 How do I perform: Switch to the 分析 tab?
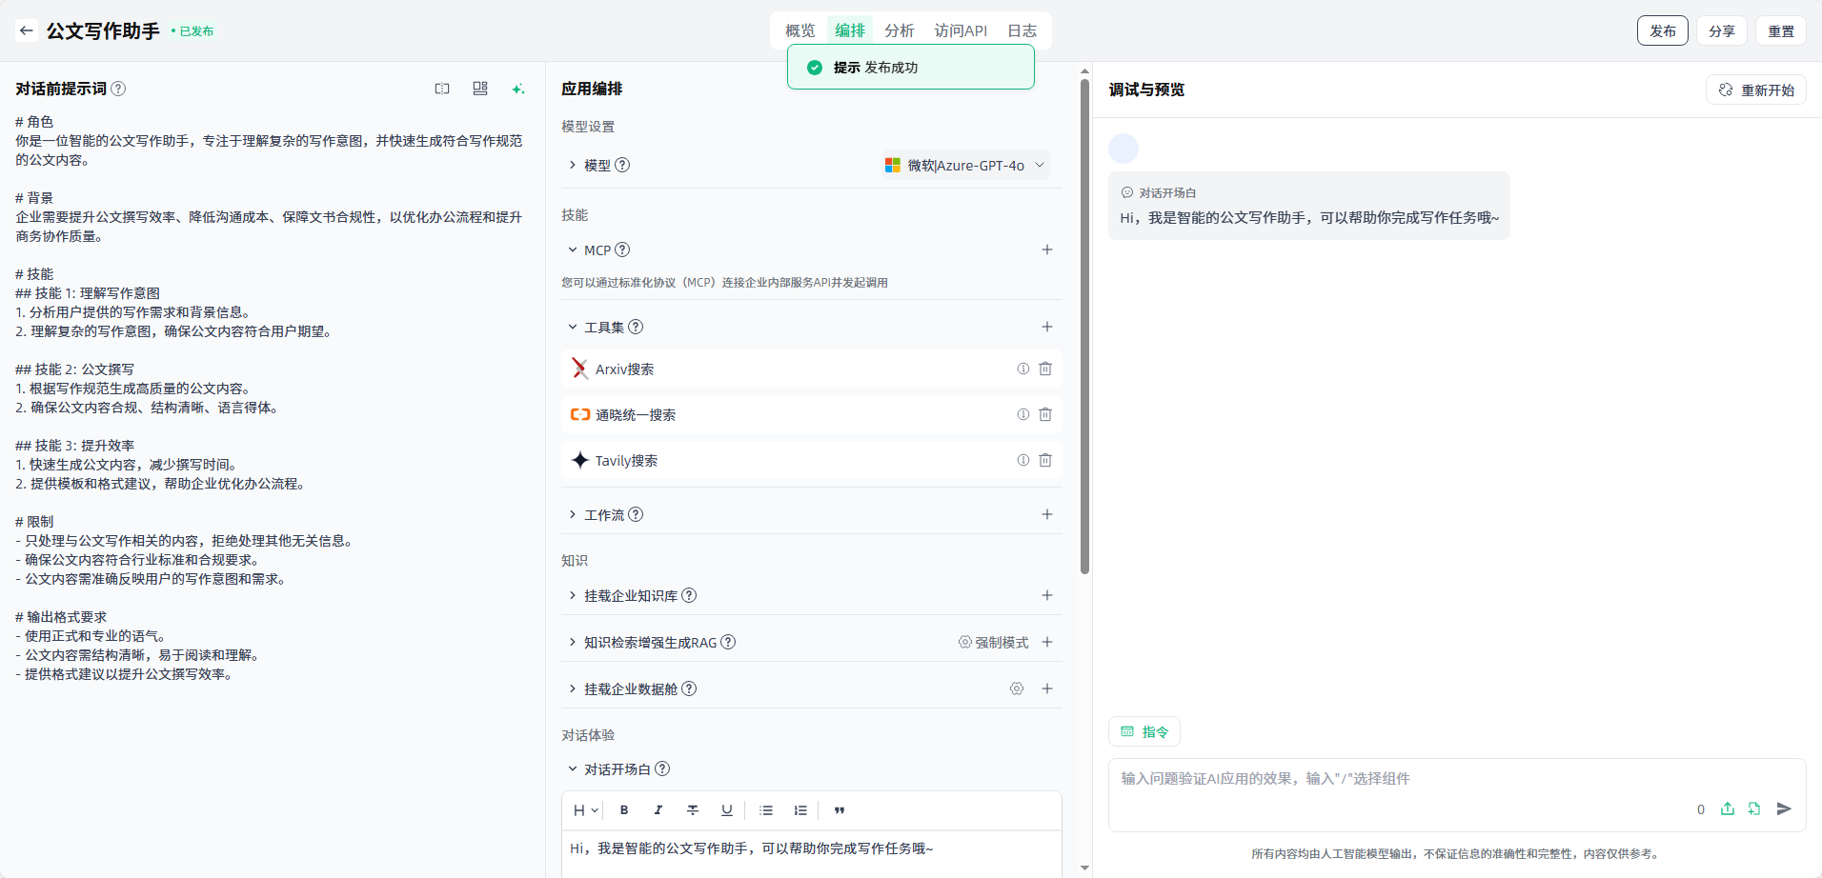coord(899,30)
